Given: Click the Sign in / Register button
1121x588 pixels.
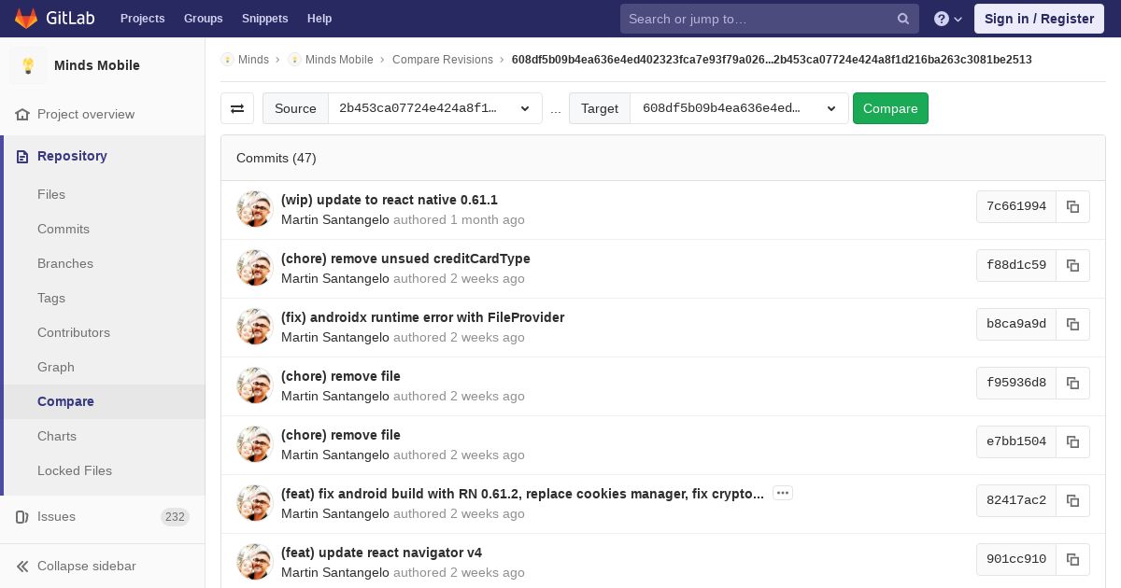Looking at the screenshot, I should pyautogui.click(x=1039, y=19).
